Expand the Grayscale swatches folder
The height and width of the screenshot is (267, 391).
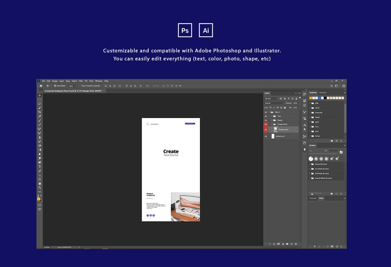pos(310,112)
